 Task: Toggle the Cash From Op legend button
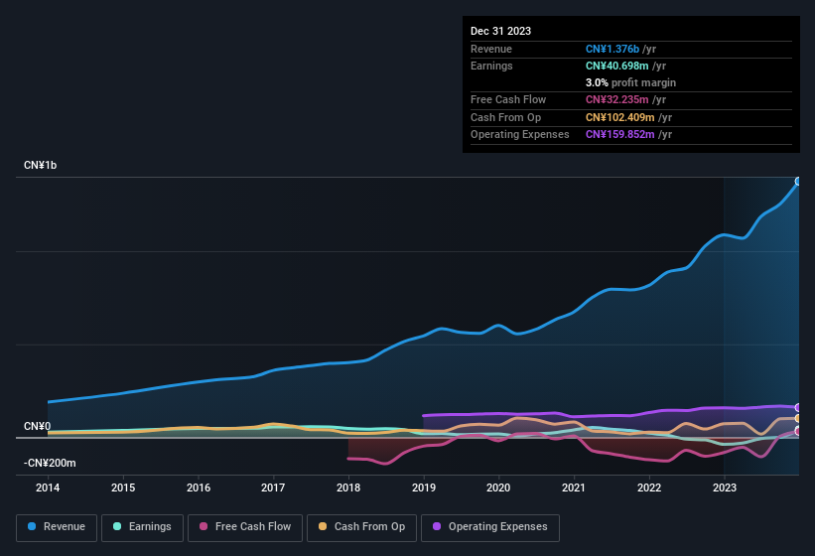pos(361,527)
